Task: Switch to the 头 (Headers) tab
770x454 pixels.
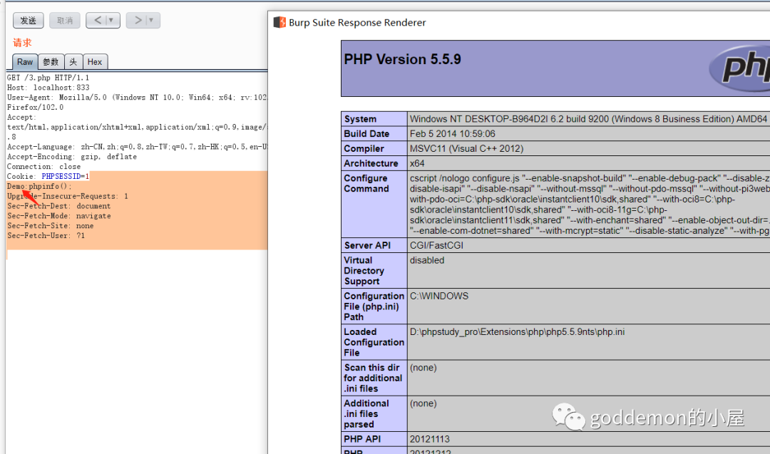Action: pos(73,62)
